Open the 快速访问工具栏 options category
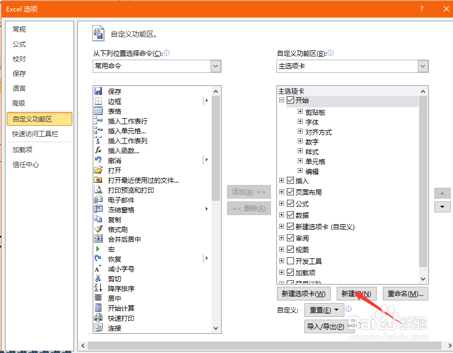The height and width of the screenshot is (353, 453). click(35, 134)
